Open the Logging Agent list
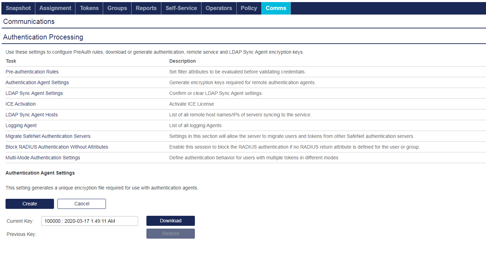Viewport: 486px width, 257px height. (21, 125)
